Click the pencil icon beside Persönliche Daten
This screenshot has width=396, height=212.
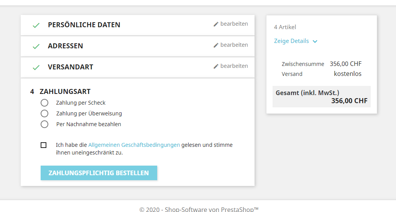point(216,24)
